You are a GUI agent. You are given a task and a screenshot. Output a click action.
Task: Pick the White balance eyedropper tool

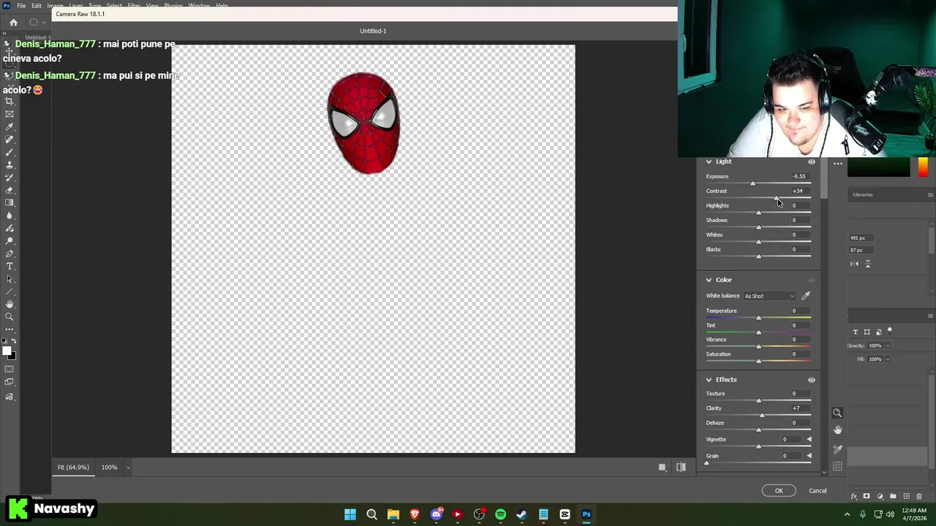click(806, 296)
